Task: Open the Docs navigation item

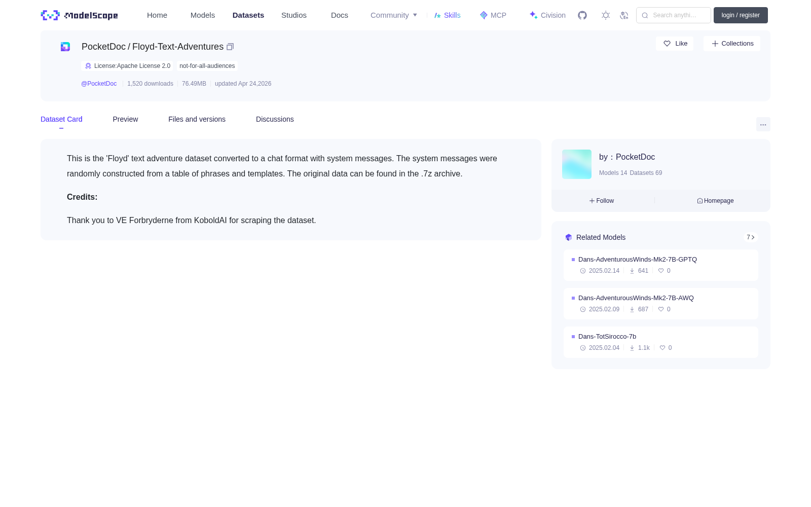Action: [x=340, y=15]
